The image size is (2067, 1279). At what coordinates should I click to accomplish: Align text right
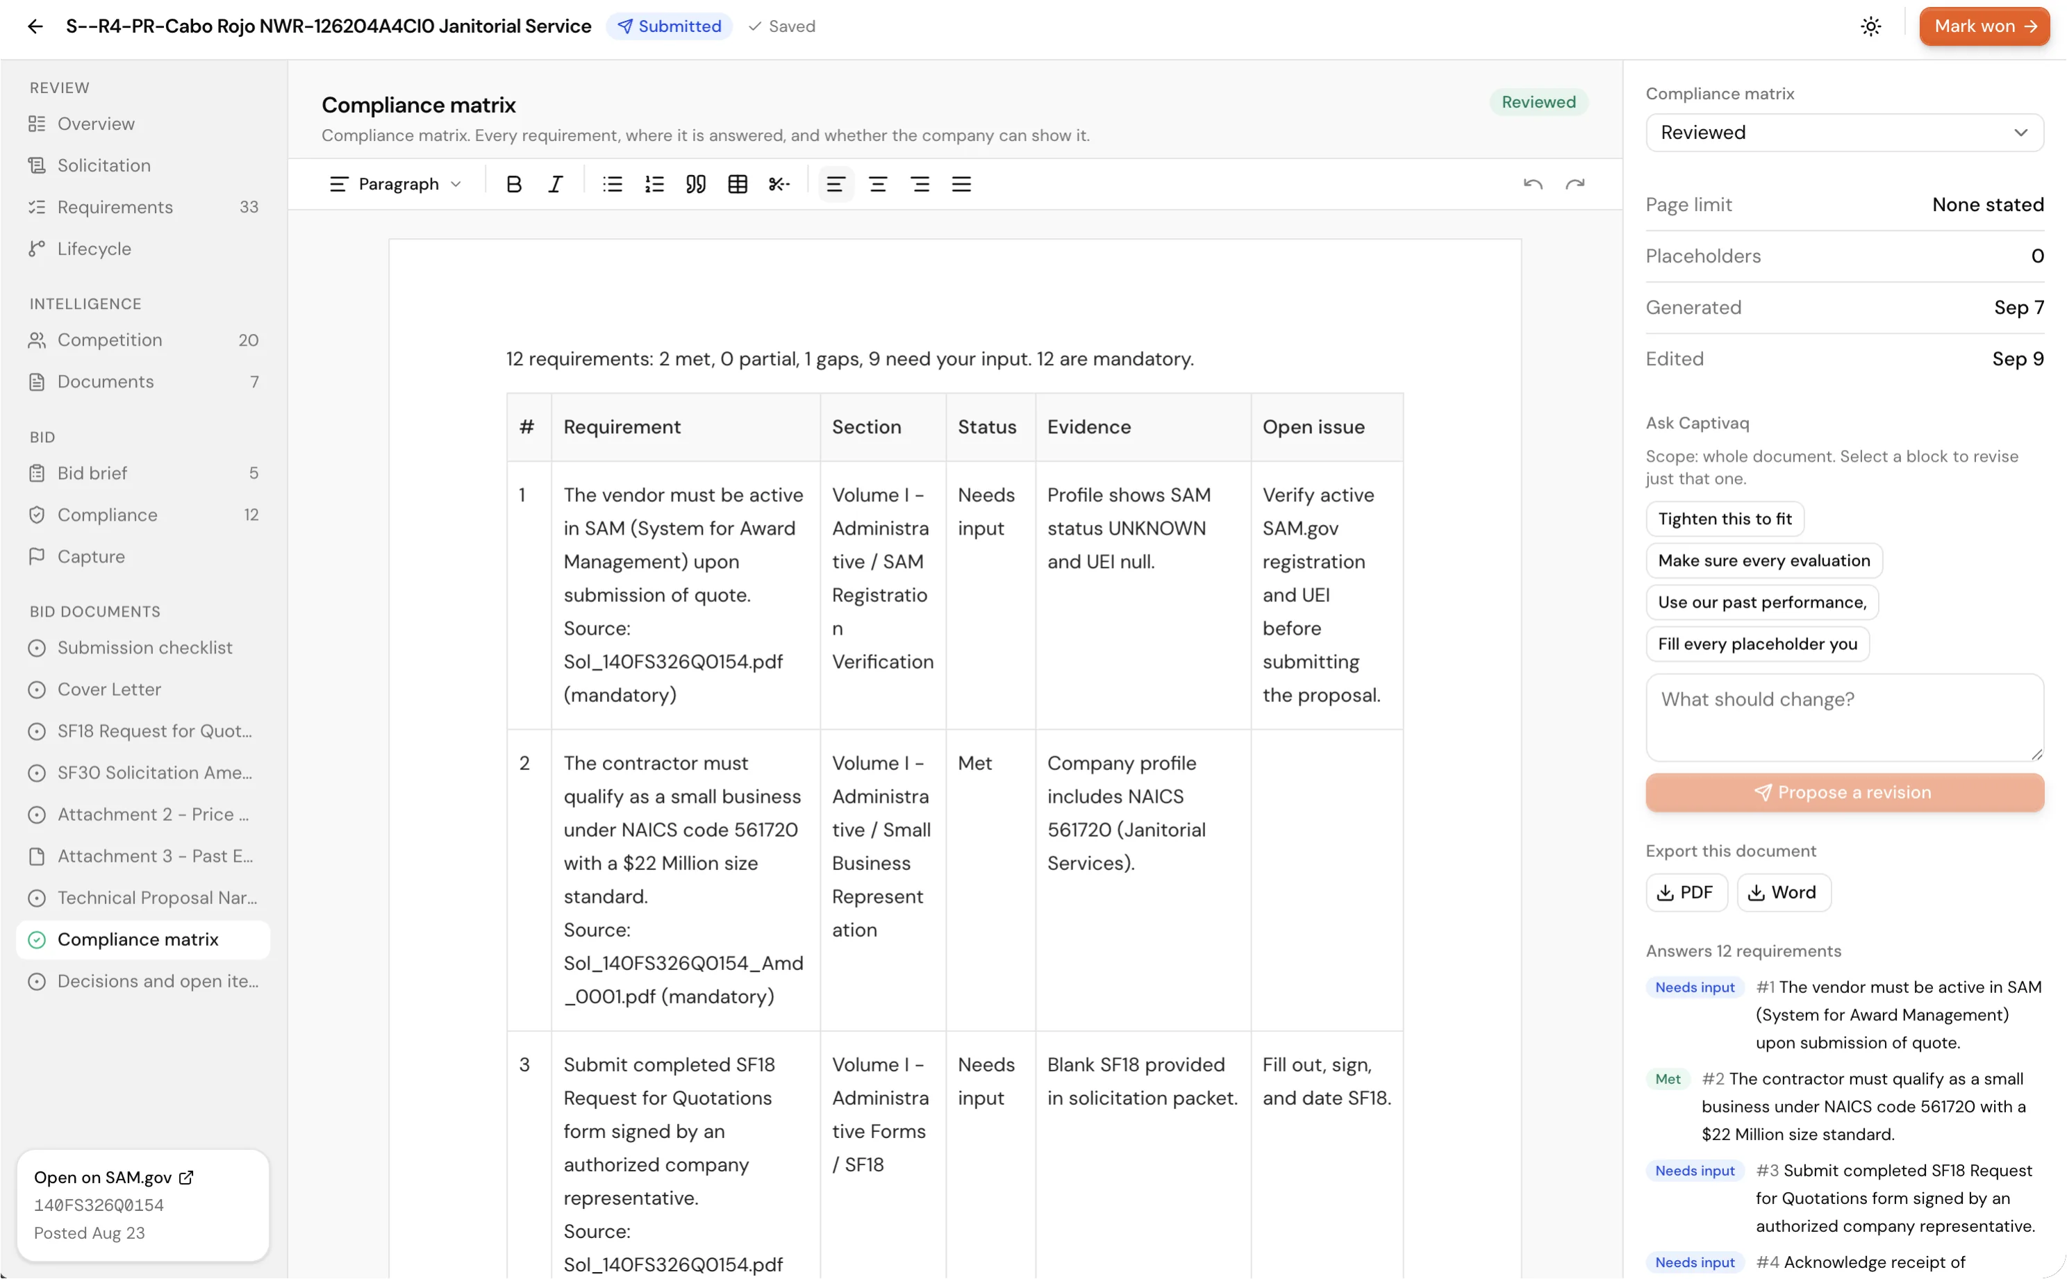point(920,183)
